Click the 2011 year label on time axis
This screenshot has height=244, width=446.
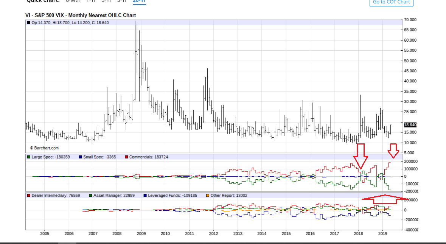tap(190, 234)
